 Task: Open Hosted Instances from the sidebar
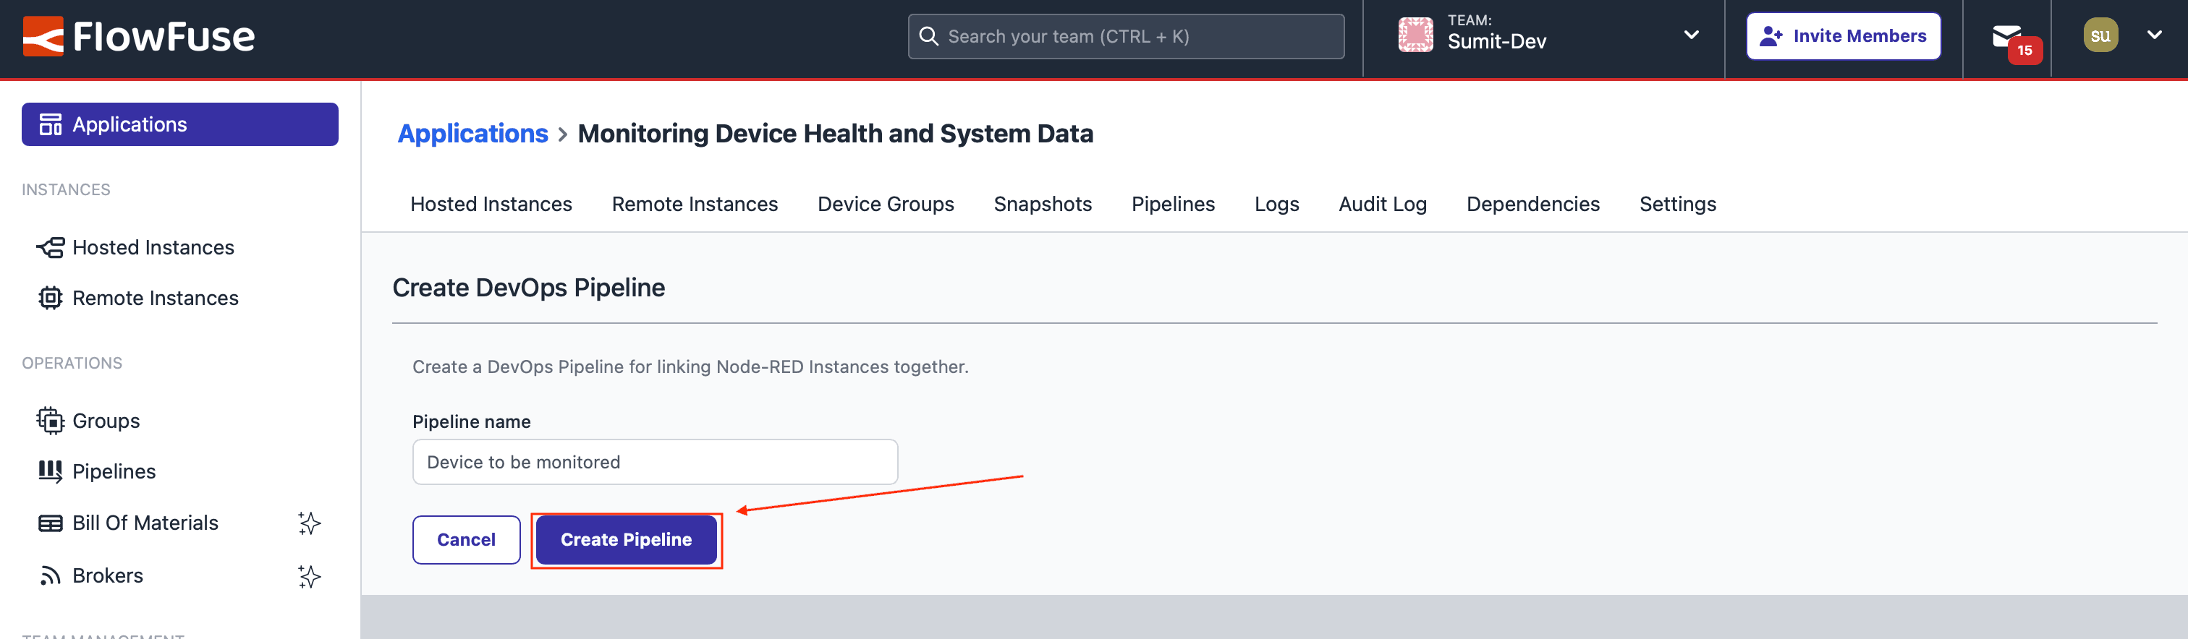[x=153, y=248]
